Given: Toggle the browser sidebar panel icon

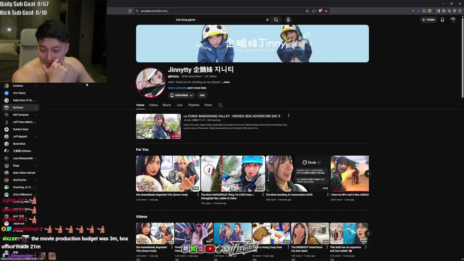Looking at the screenshot, I should point(438,11).
